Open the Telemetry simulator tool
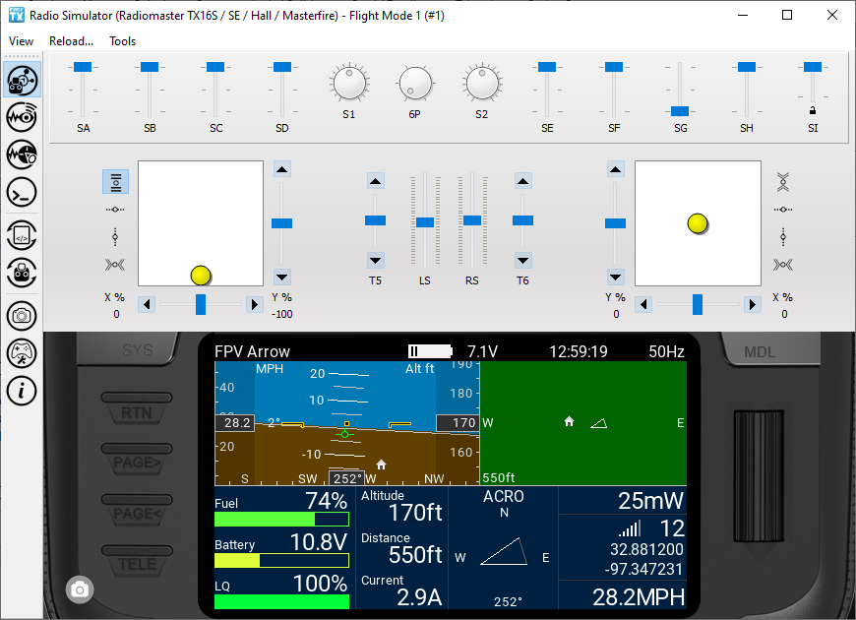856x620 pixels. click(x=22, y=117)
